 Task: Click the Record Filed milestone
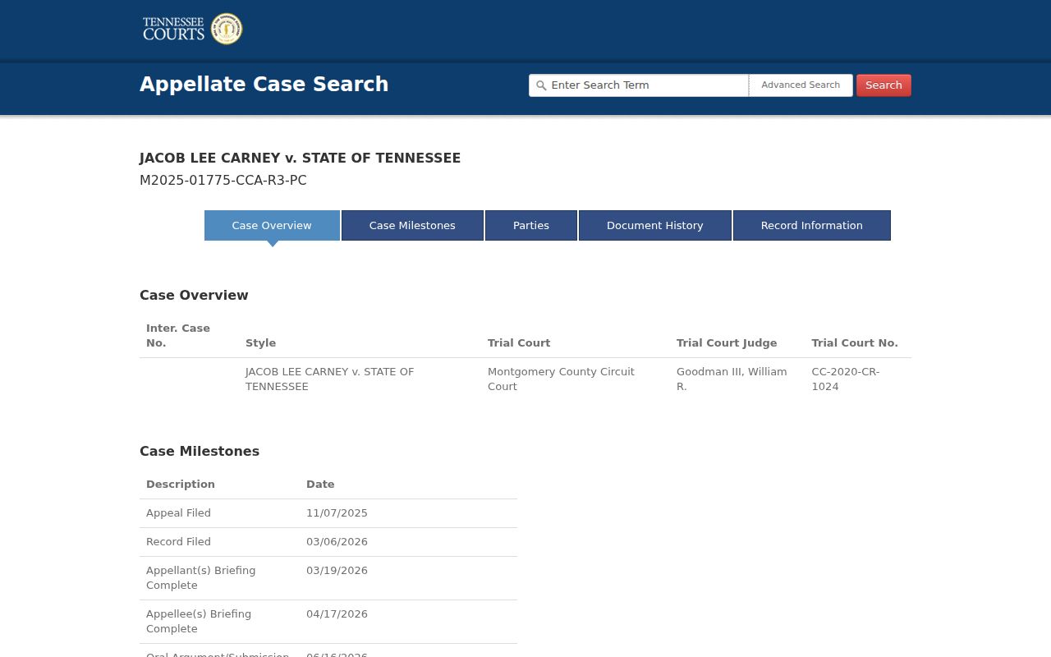tap(178, 542)
